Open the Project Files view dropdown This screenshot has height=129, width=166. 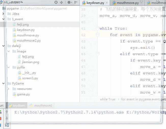click(x=13, y=2)
